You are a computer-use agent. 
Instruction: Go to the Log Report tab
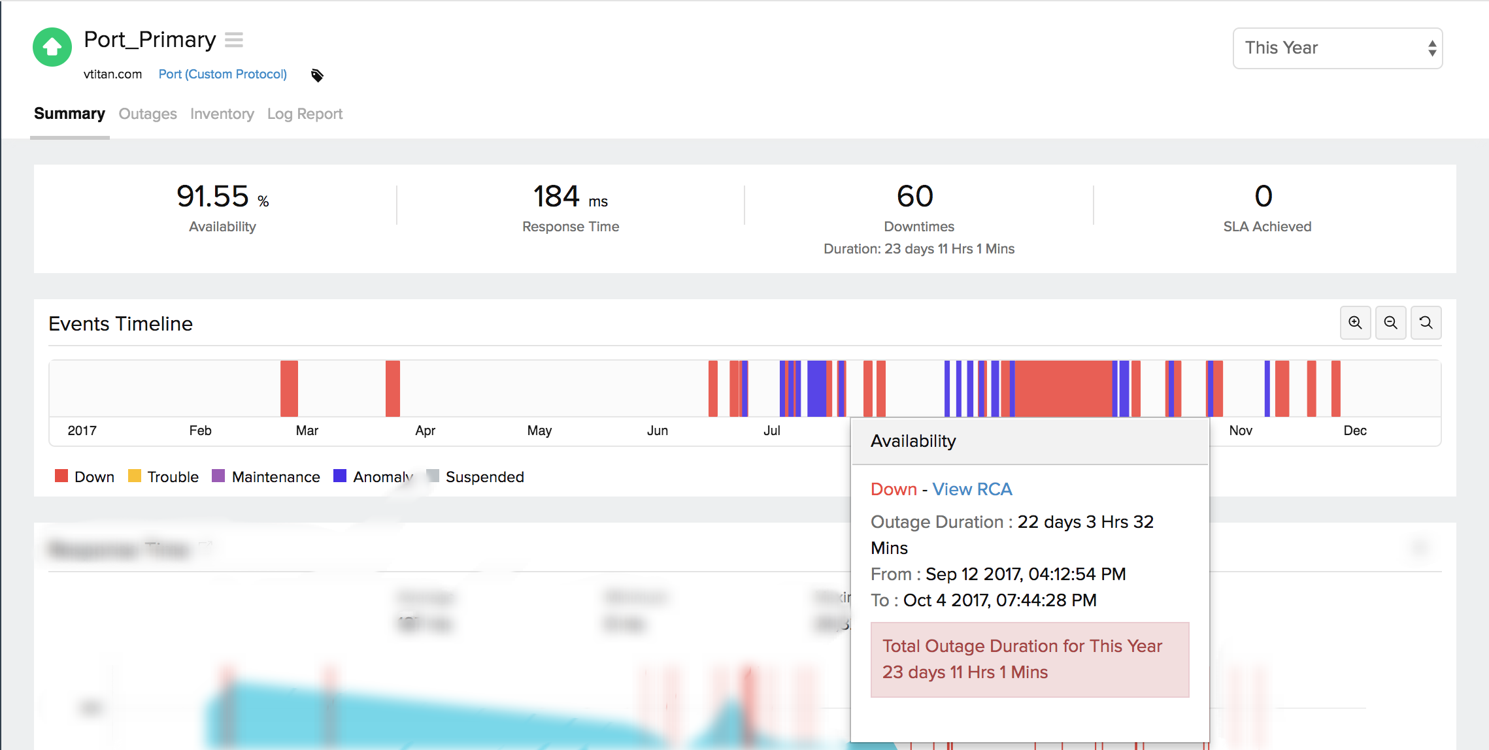click(305, 114)
